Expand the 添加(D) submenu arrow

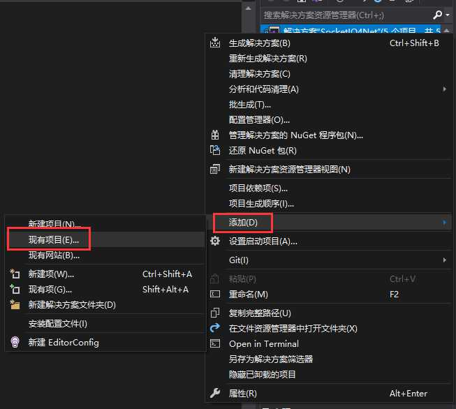coord(444,223)
